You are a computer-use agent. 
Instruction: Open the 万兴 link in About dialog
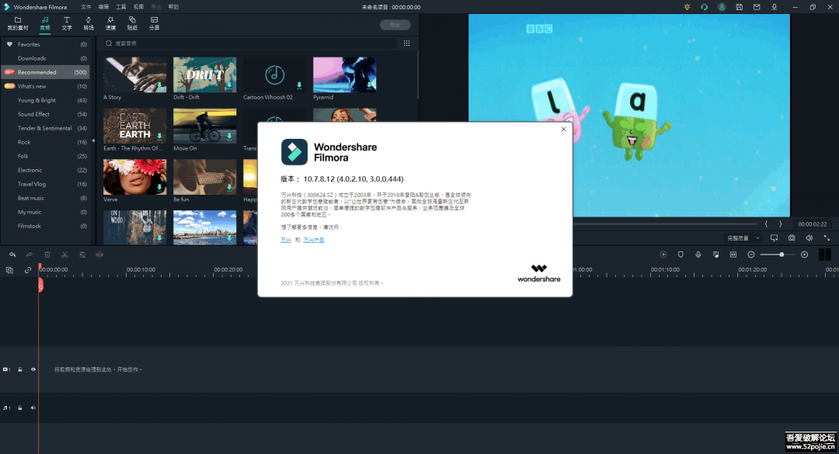coord(286,240)
